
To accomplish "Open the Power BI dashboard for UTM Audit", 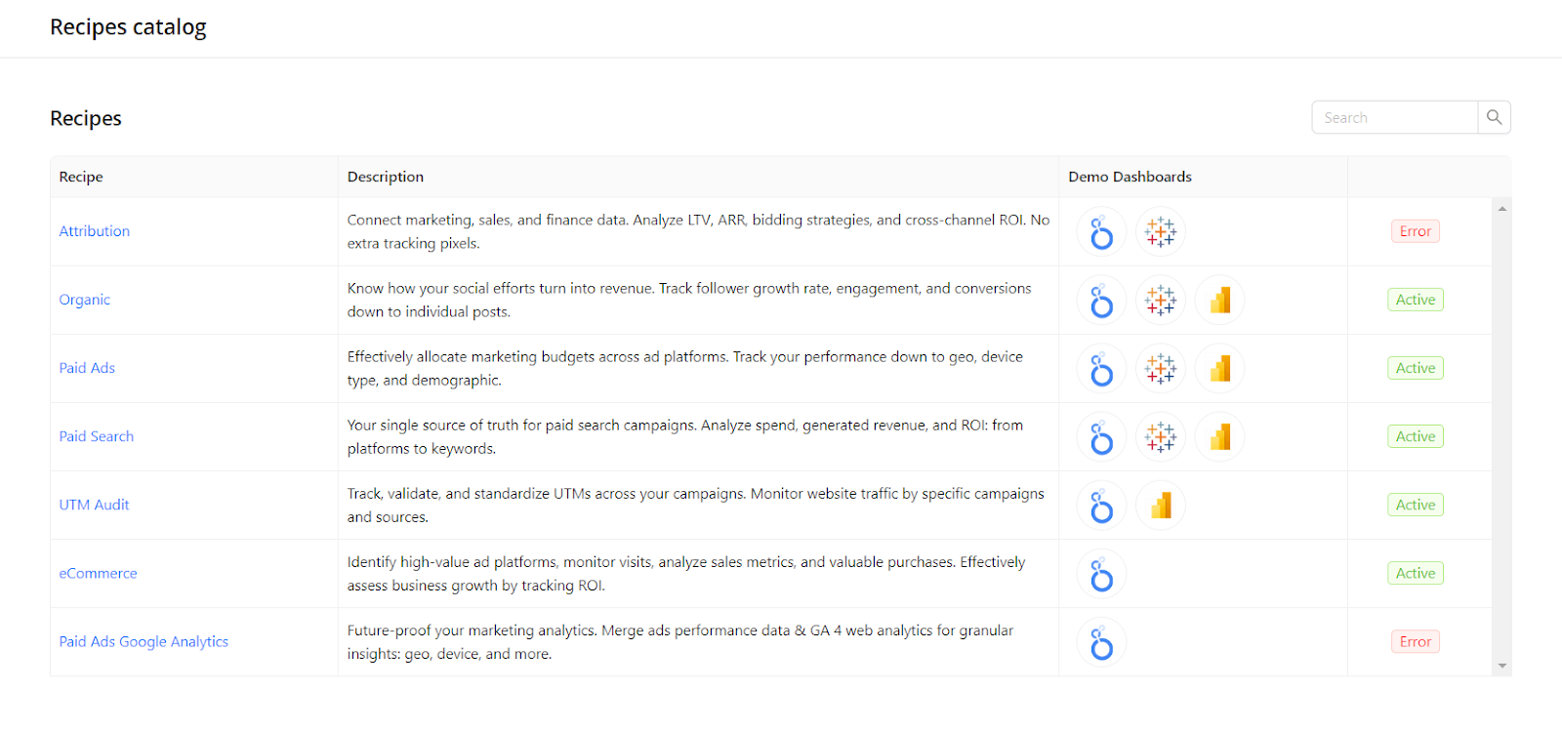I will click(x=1160, y=506).
